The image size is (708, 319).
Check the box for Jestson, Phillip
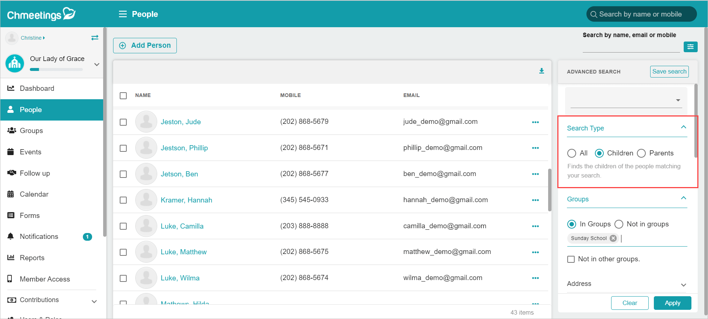coord(123,148)
